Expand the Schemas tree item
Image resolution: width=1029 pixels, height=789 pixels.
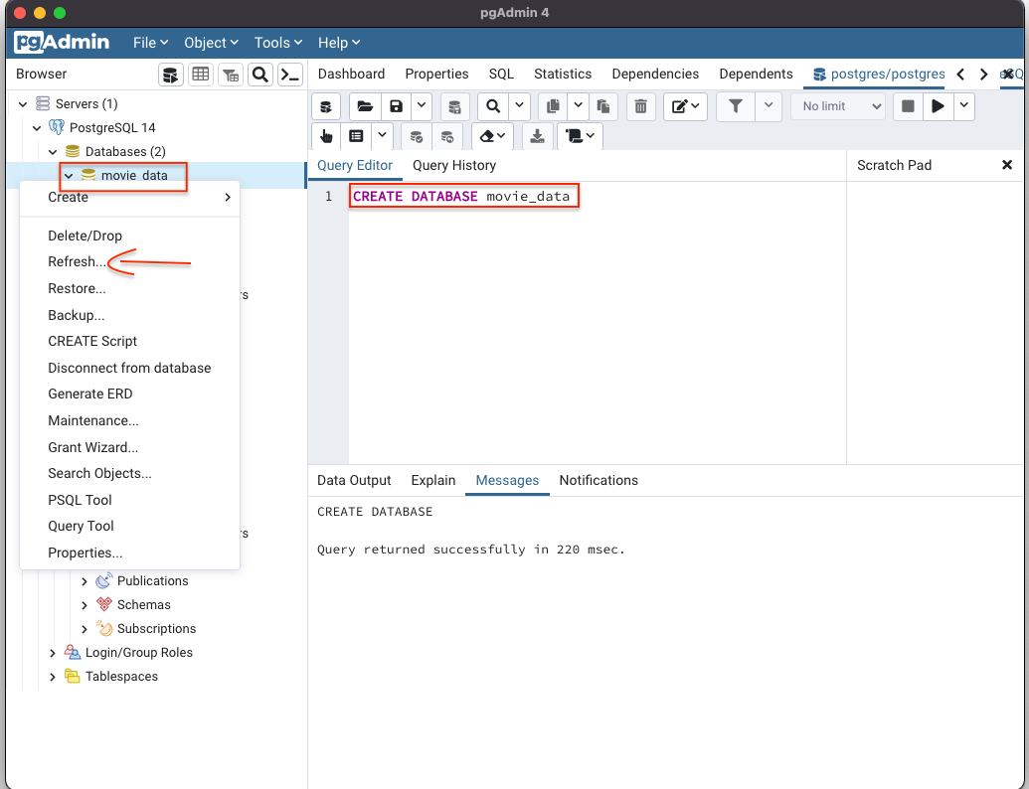85,604
